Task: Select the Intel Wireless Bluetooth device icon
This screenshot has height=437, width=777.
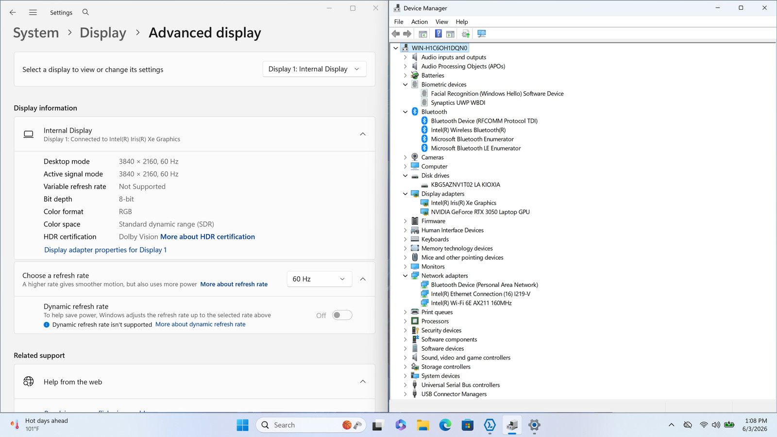Action: click(x=424, y=130)
